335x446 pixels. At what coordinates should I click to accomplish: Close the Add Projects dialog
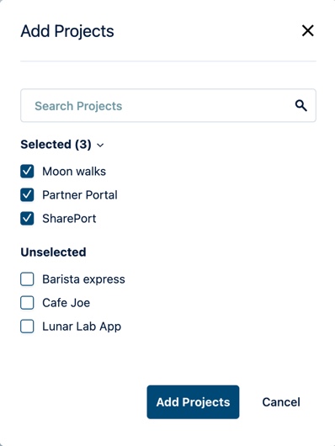(x=308, y=30)
